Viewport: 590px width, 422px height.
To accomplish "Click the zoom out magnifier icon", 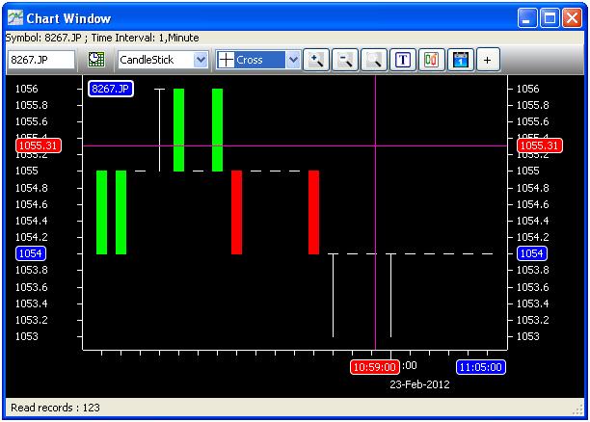I will (345, 60).
